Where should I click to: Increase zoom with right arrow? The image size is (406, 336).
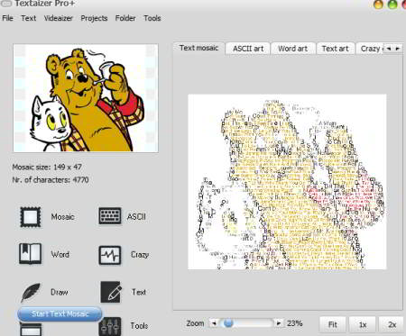click(279, 323)
